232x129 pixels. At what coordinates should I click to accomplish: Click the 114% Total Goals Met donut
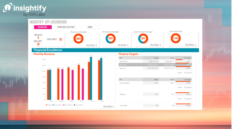(x=176, y=38)
